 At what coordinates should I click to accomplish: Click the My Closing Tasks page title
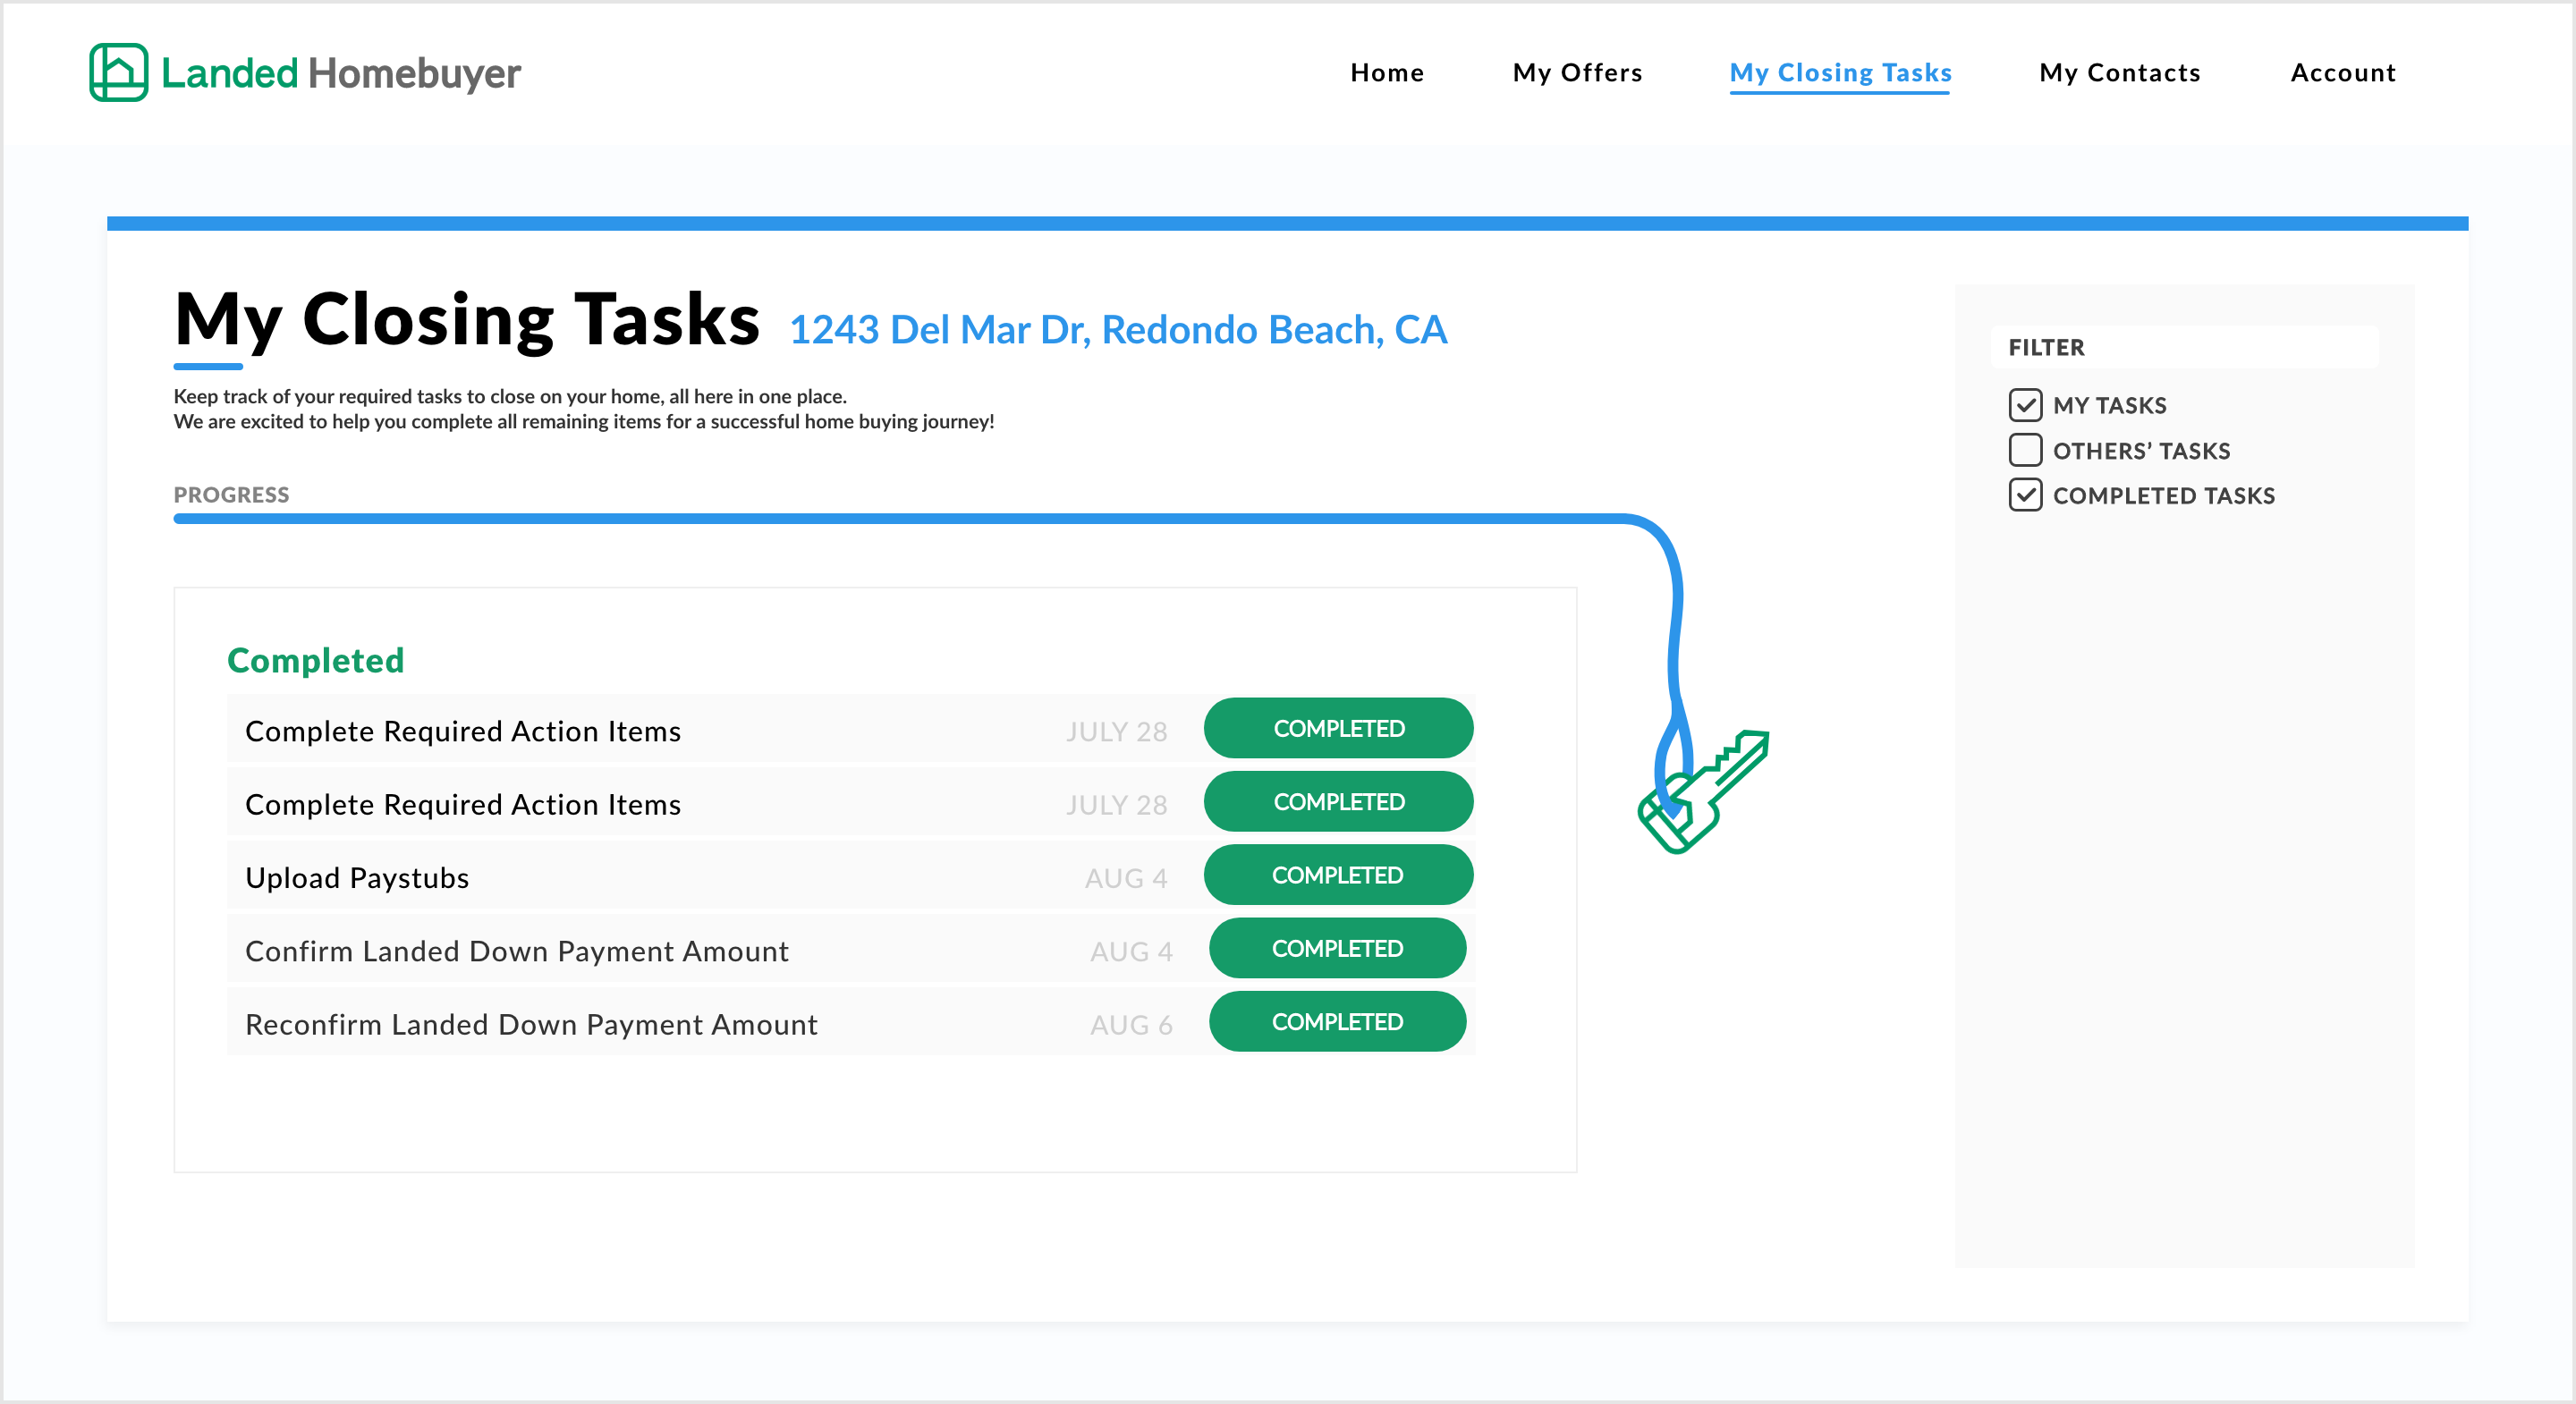pos(467,320)
